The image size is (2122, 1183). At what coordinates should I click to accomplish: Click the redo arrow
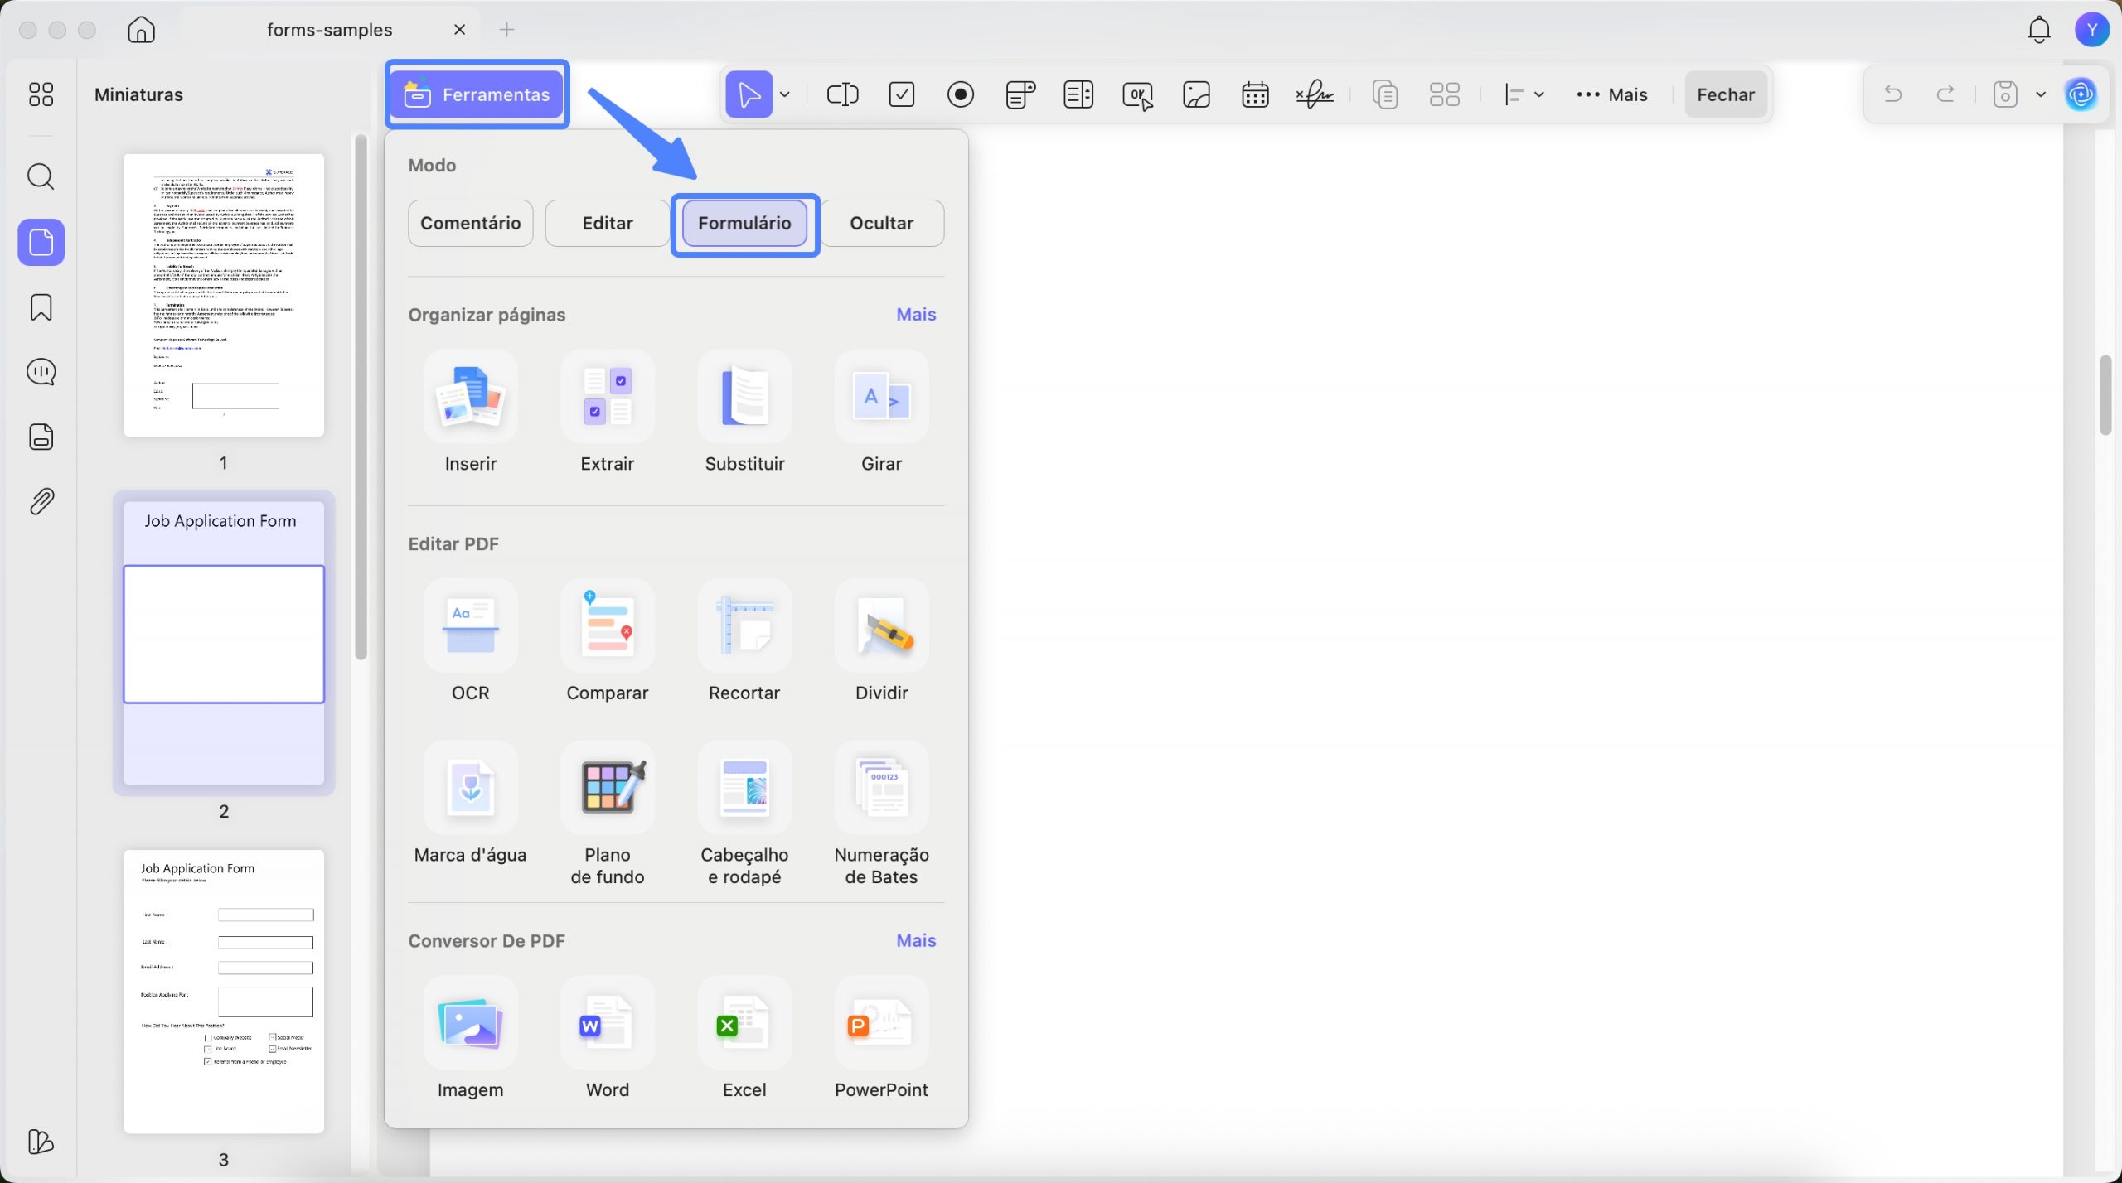(1945, 94)
